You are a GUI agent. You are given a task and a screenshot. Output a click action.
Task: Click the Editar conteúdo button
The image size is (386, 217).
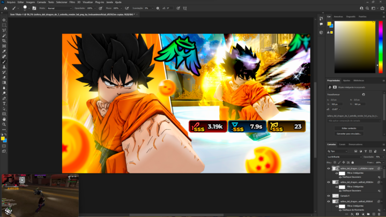tap(349, 128)
